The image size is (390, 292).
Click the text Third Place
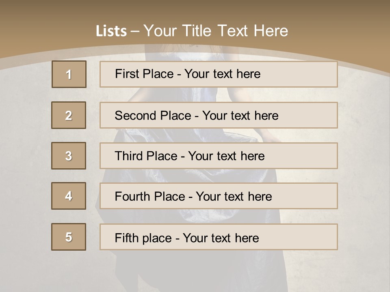point(146,156)
